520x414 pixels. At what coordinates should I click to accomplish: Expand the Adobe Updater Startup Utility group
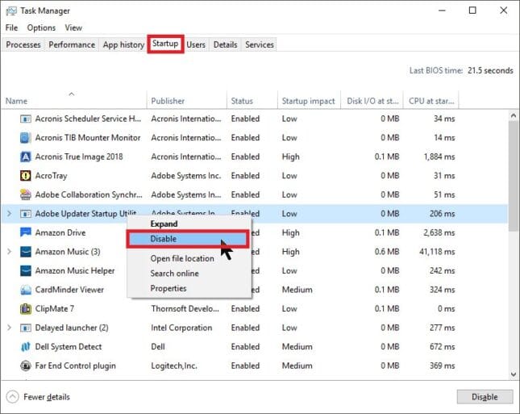point(10,214)
